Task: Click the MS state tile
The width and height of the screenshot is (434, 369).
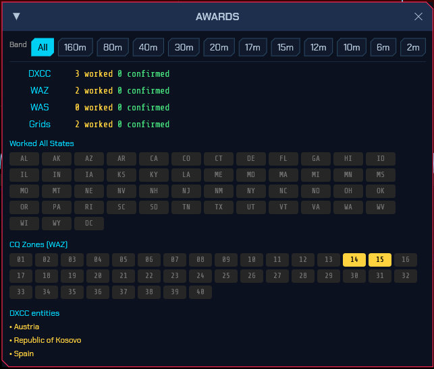Action: [380, 174]
